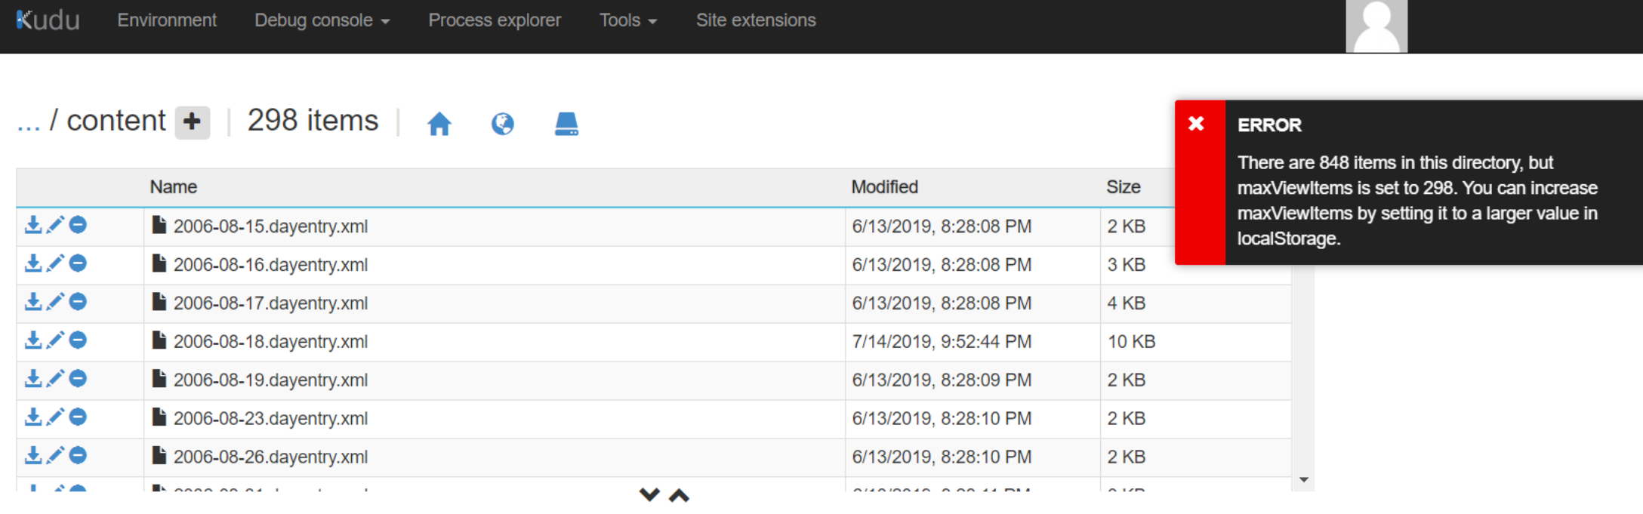Click the scrollbar down arrow in file list

point(1303,480)
